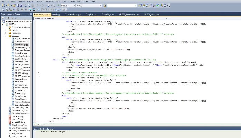Click the Paste icon in toolbar
This screenshot has height=138, width=241.
tap(33, 6)
